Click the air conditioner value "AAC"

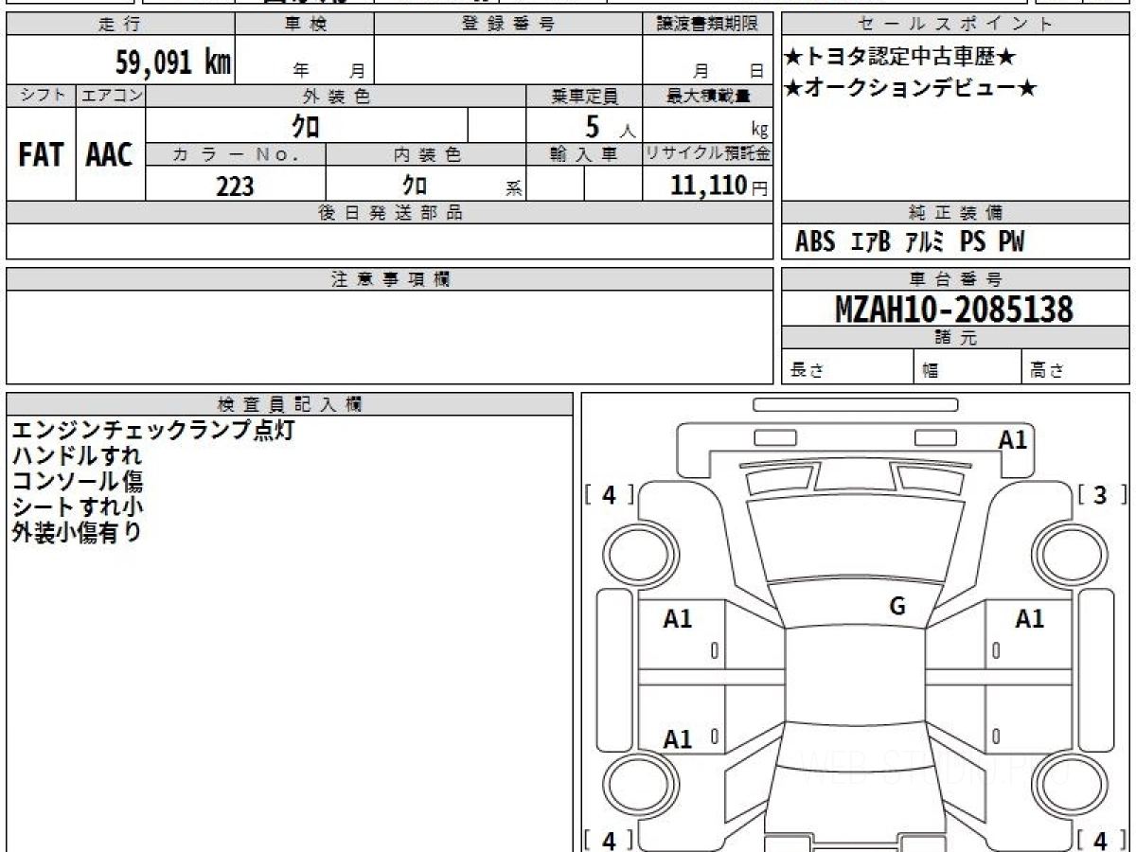(110, 154)
